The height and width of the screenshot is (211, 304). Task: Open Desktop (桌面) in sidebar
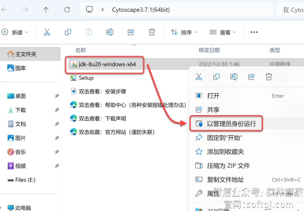tap(21, 96)
